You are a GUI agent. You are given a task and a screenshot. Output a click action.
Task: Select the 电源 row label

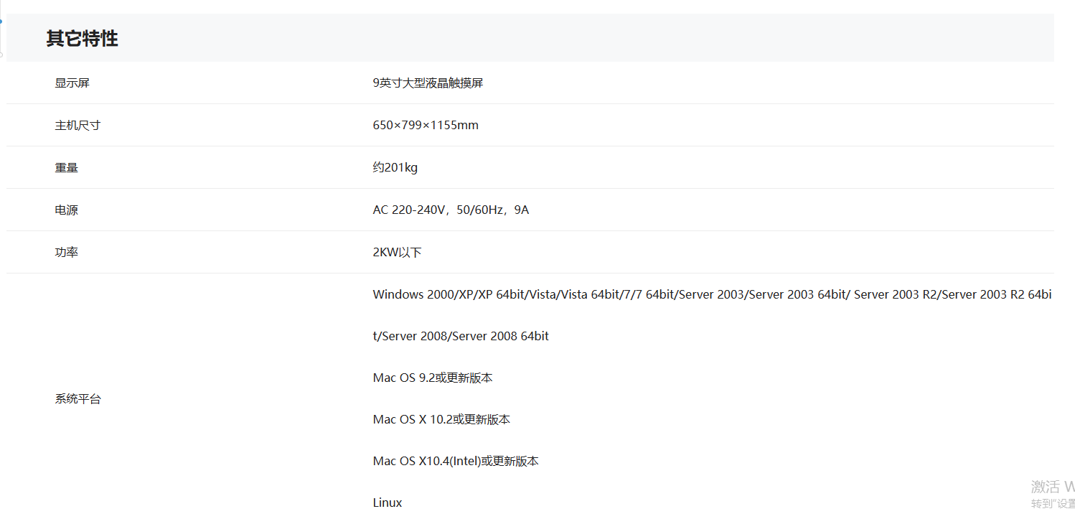[66, 210]
